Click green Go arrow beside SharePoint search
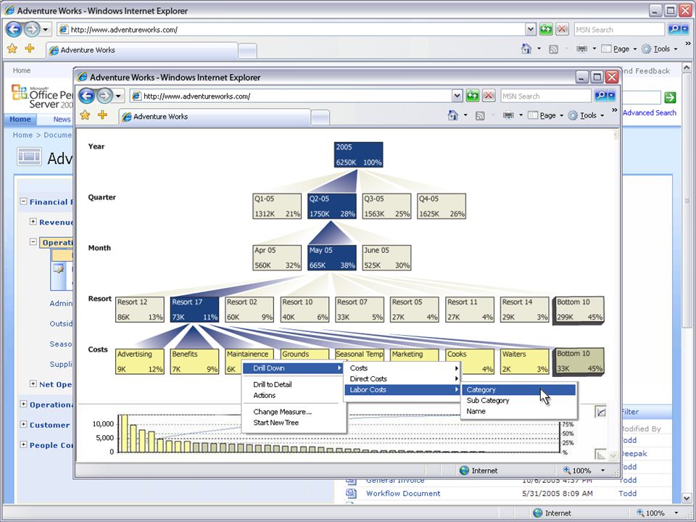The image size is (696, 522). pos(670,97)
